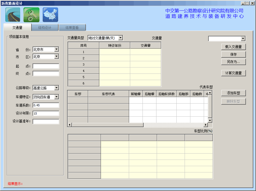Focus the 设计基准年 input field
The image size is (256, 191).
coord(46,122)
